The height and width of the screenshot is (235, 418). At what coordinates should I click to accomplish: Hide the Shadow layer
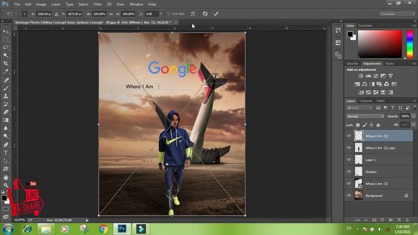click(x=349, y=172)
